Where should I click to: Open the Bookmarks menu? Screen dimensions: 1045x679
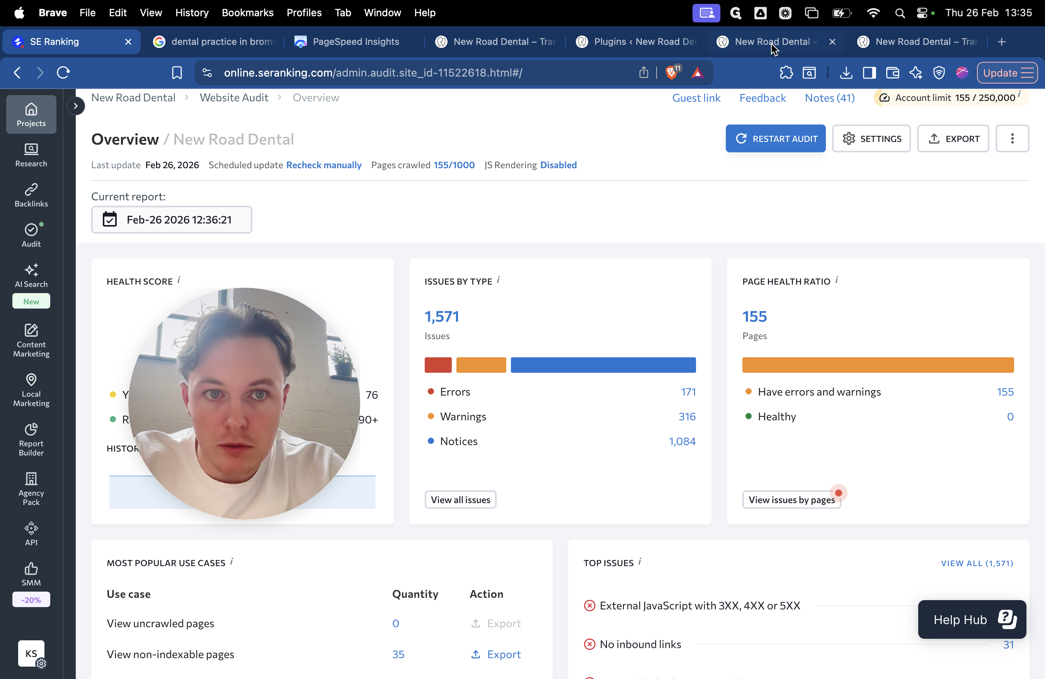point(247,13)
